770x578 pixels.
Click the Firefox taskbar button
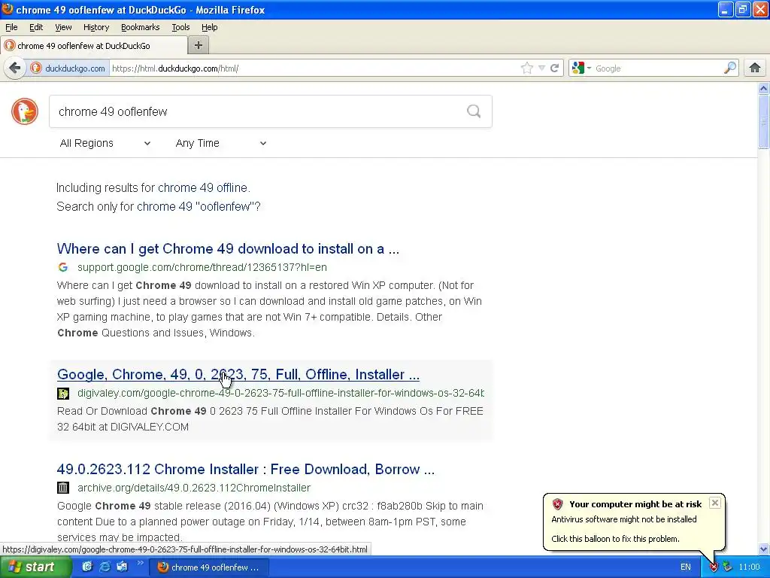click(209, 567)
